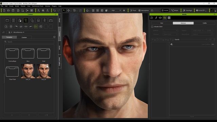Select the highlighted SkinGen category icon
The width and height of the screenshot is (217, 122).
[26, 20]
